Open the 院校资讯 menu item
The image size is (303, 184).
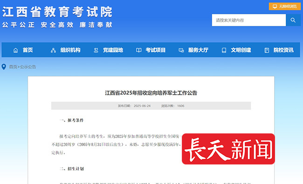pos(283,50)
